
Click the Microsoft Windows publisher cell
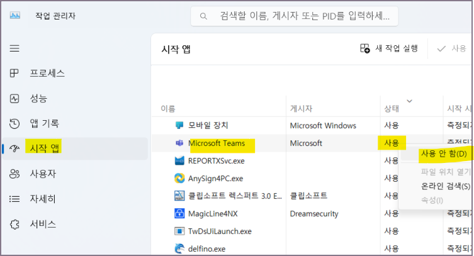(323, 126)
